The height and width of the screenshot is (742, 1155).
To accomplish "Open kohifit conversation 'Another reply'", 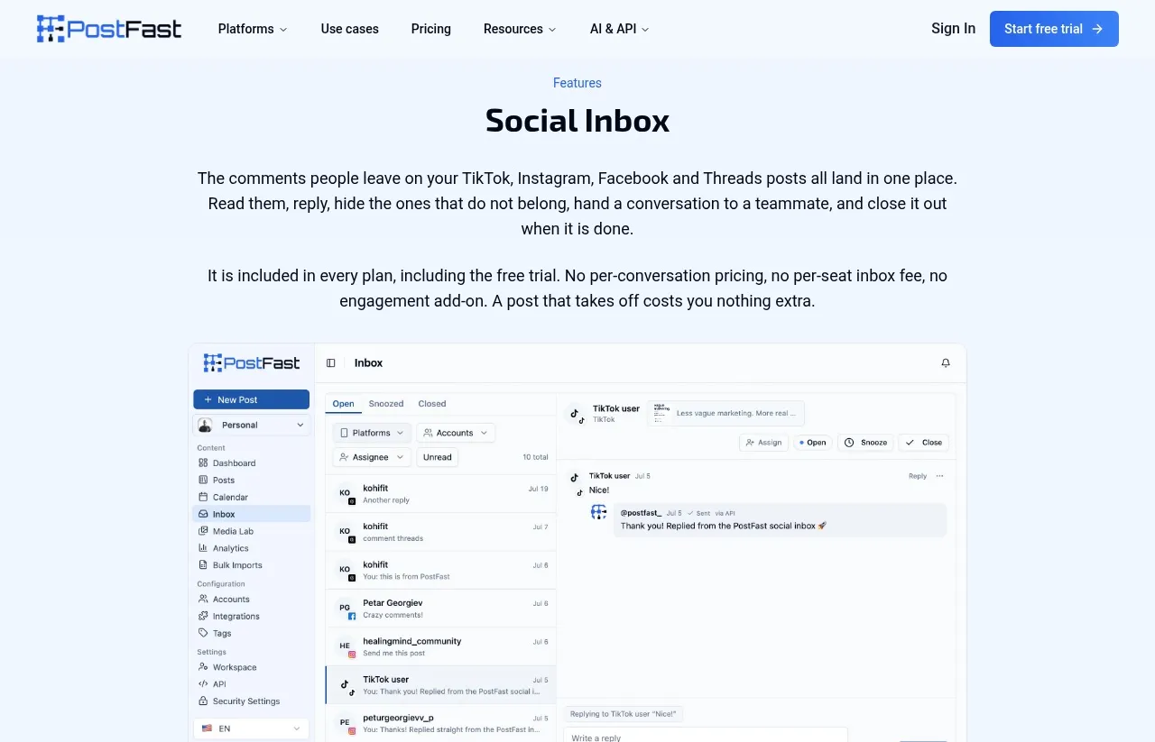I will pyautogui.click(x=440, y=494).
